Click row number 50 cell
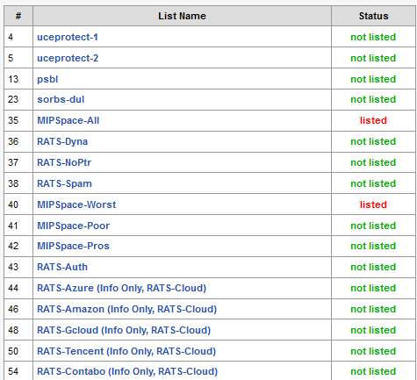This screenshot has height=380, width=417. (x=18, y=351)
